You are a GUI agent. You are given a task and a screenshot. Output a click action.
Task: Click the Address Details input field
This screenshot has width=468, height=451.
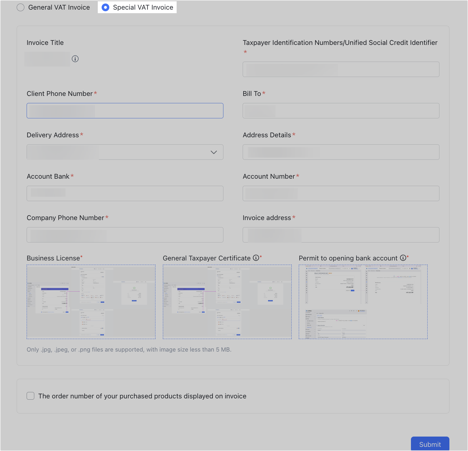(341, 152)
